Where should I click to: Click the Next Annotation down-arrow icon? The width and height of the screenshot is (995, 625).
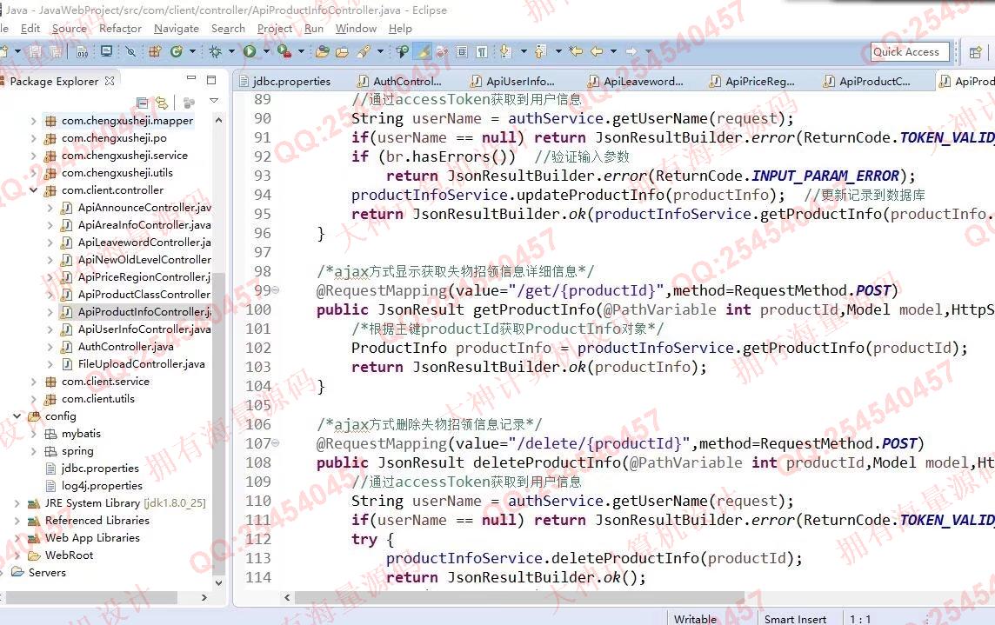505,51
